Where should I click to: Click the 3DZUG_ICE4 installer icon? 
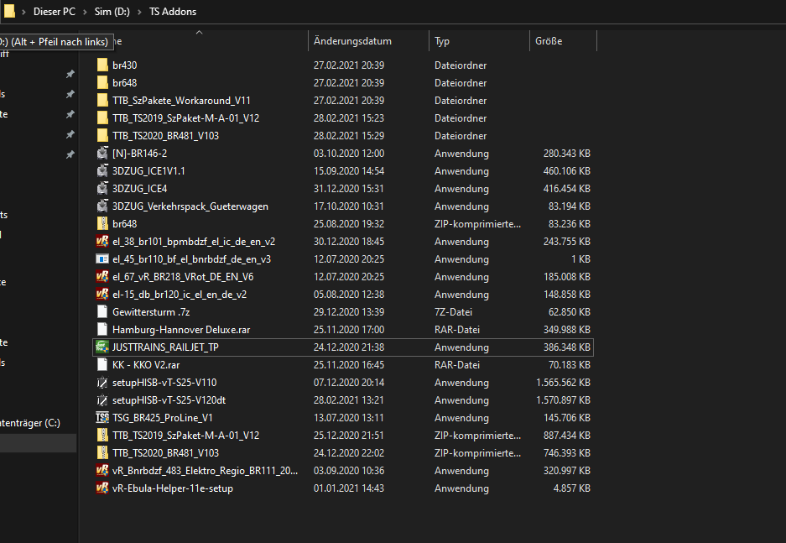click(x=102, y=189)
